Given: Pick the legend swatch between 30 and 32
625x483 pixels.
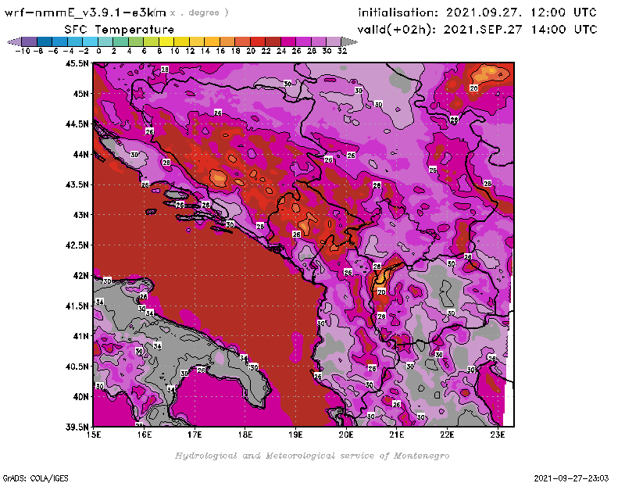Looking at the screenshot, I should (334, 41).
